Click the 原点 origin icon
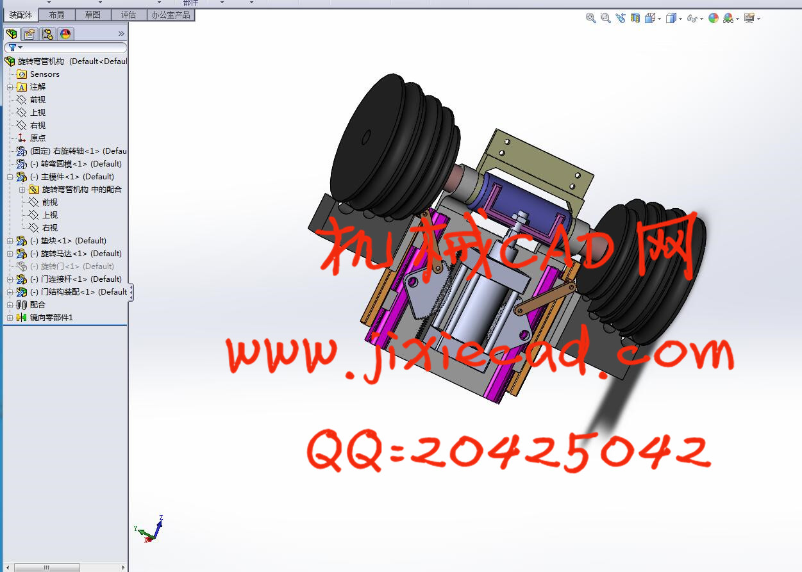Viewport: 802px width, 572px height. (22, 138)
